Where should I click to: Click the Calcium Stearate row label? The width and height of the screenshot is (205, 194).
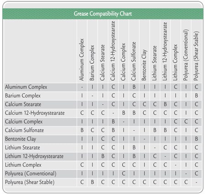23,104
